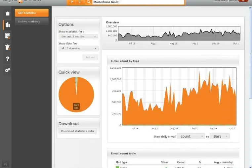Click the orange Spam pie chart
This screenshot has width=252, height=168.
tap(76, 95)
